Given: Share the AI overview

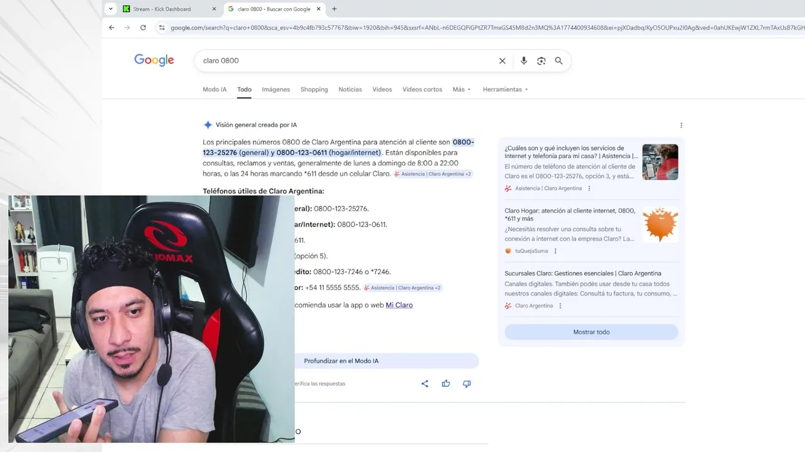Looking at the screenshot, I should 425,384.
